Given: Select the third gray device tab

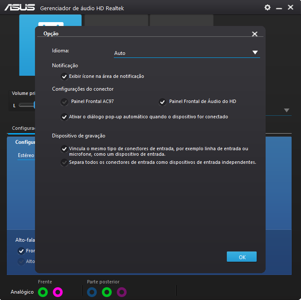Looking at the screenshot, I should coord(182,20).
